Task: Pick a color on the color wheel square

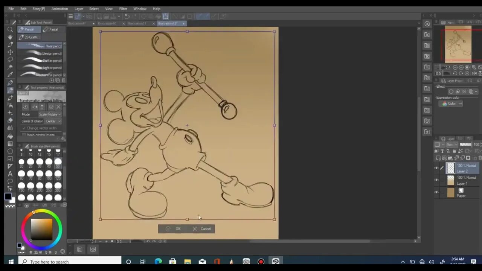Action: point(41,228)
